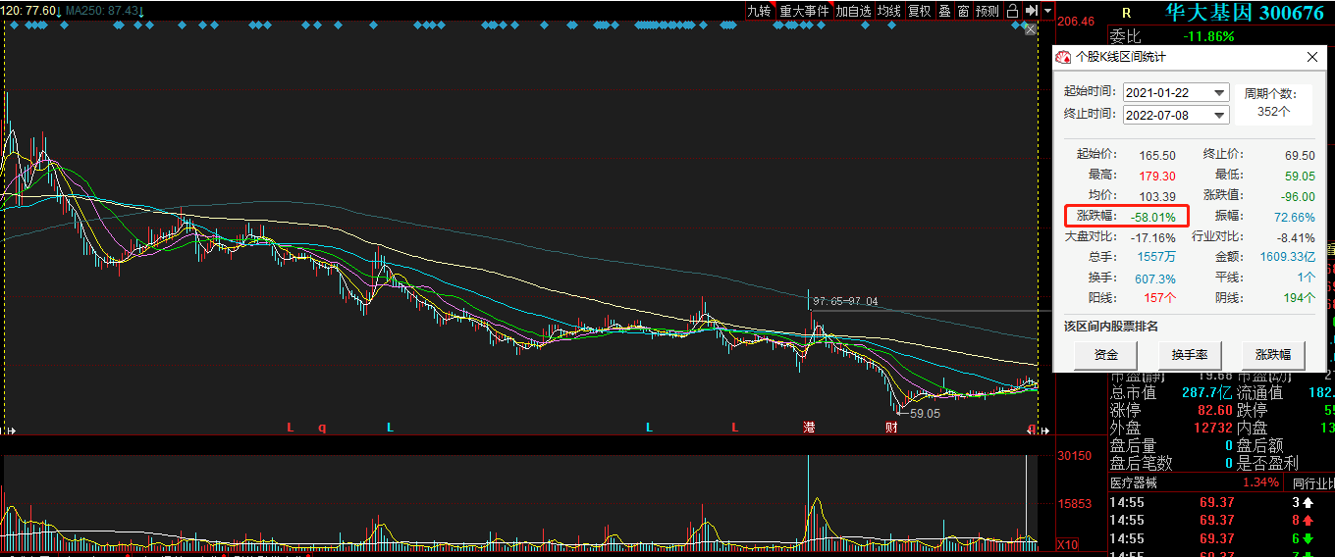Click the X10 volume scale label
Image resolution: width=1335 pixels, height=557 pixels.
coord(1066,543)
